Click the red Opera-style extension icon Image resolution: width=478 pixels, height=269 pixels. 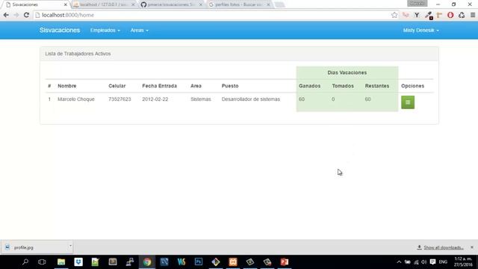[x=450, y=15]
